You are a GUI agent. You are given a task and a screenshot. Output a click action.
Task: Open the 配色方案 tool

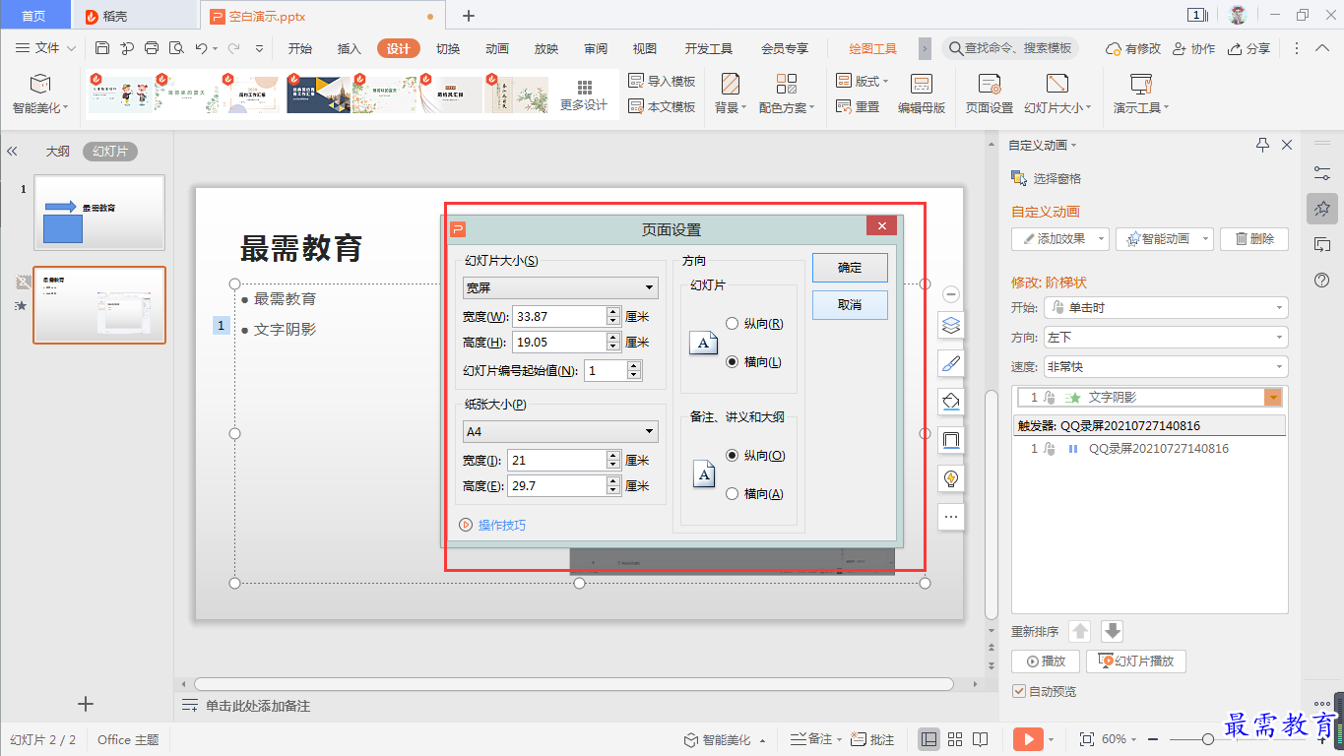pos(787,94)
